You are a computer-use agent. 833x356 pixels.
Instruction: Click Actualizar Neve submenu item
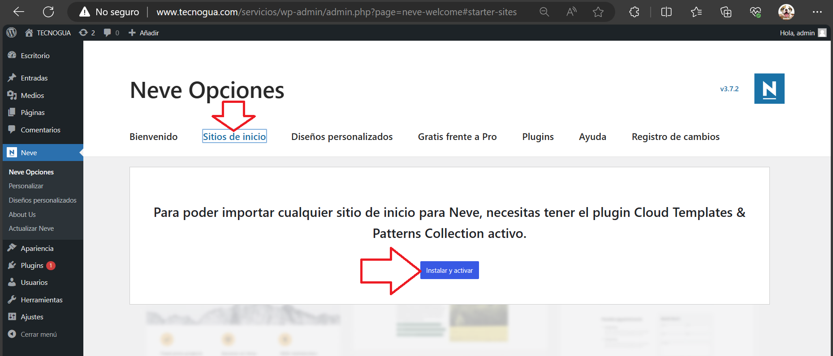click(31, 229)
